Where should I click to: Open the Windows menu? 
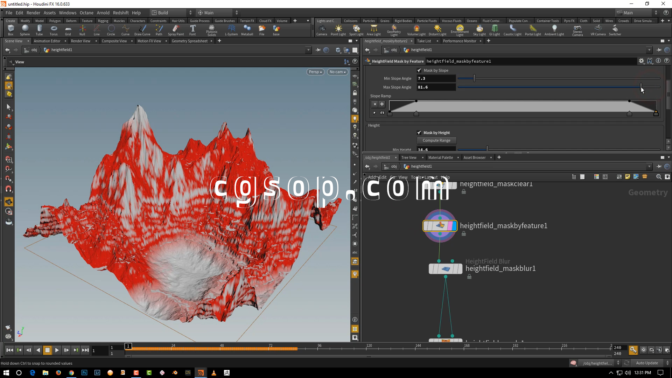(x=68, y=13)
